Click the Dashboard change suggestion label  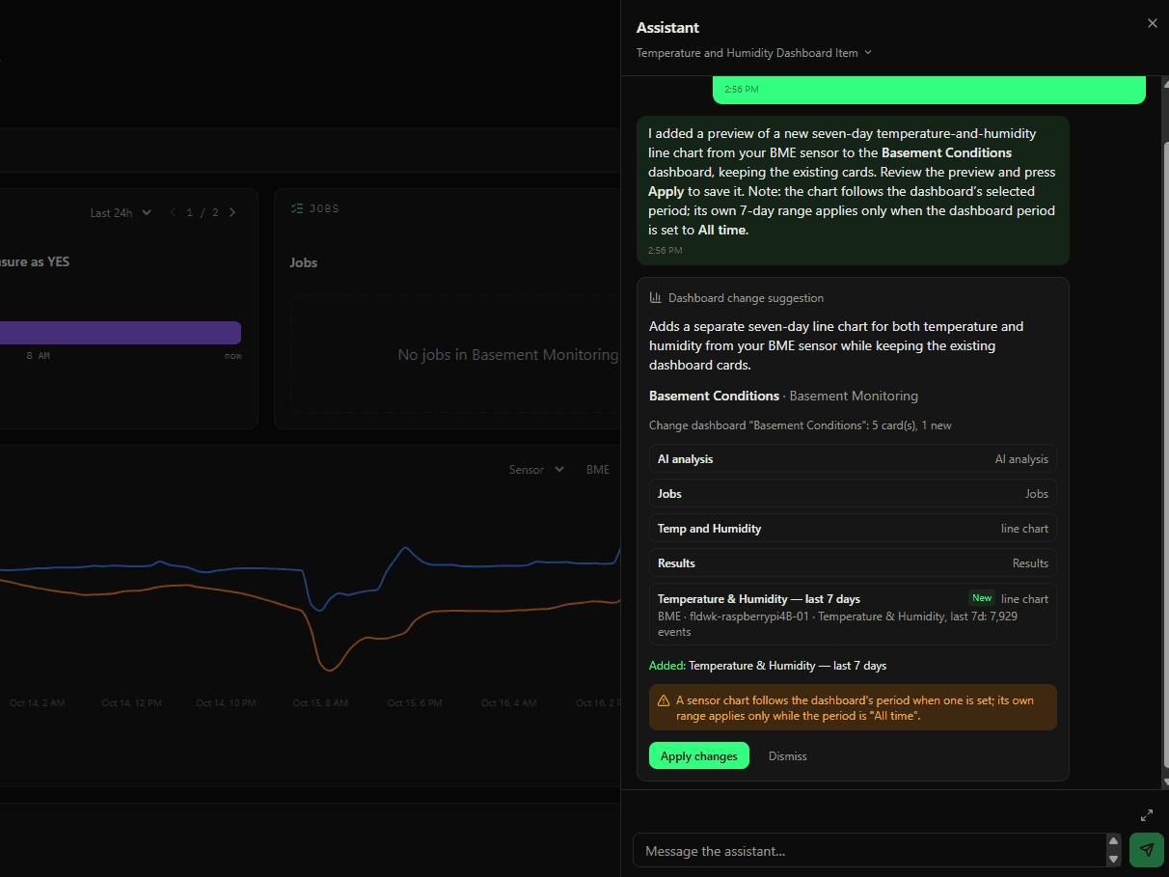(x=746, y=298)
